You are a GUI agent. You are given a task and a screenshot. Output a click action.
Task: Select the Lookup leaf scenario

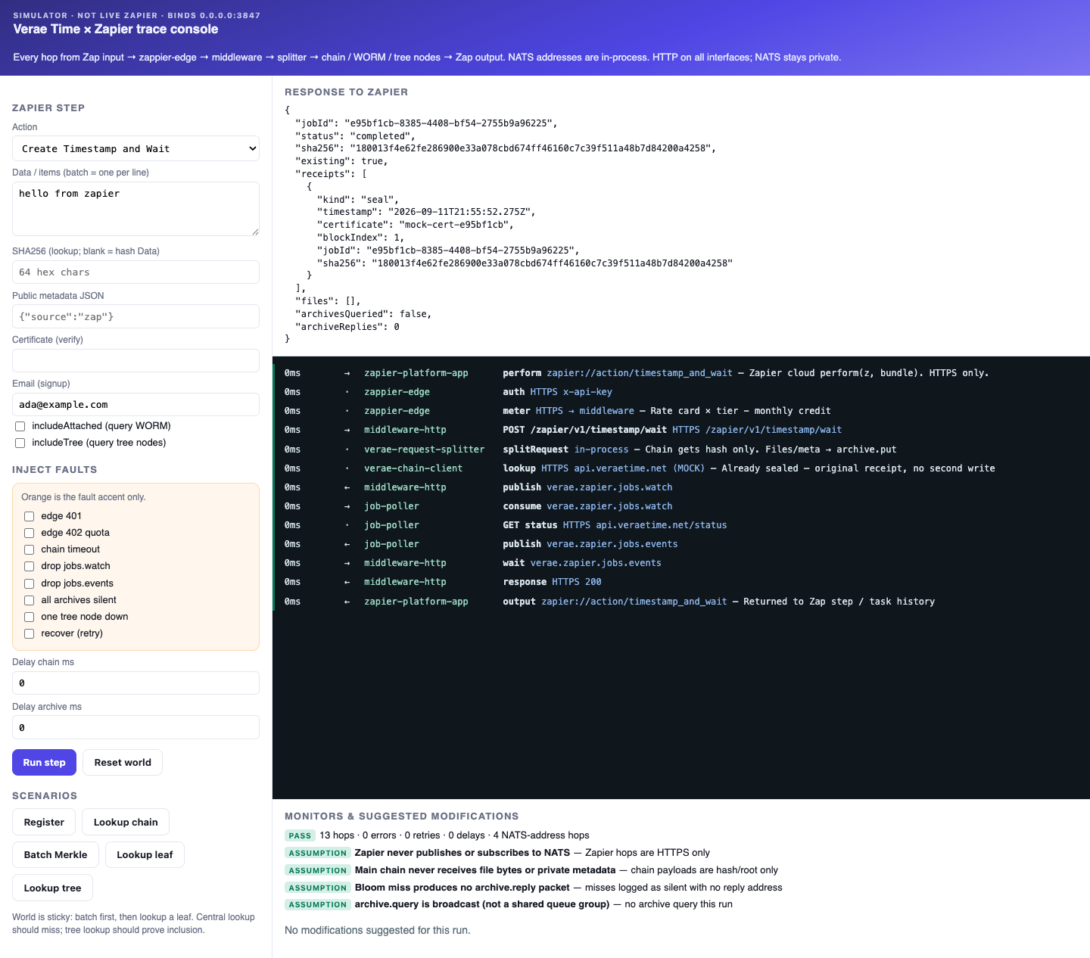point(145,854)
